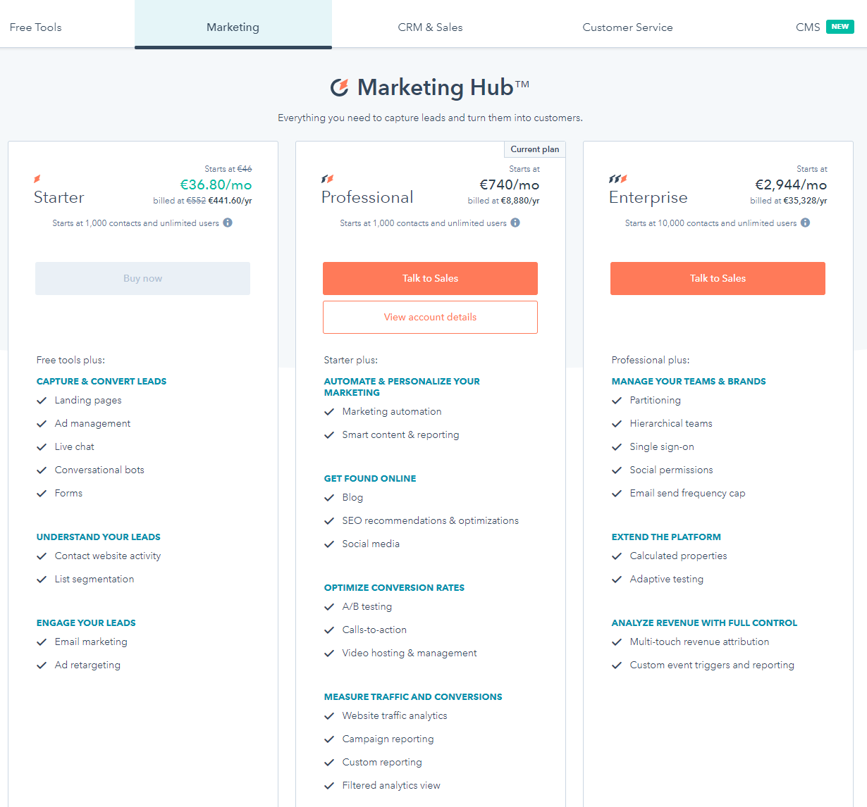The height and width of the screenshot is (807, 867).
Task: Click Video hosting & management text
Action: click(x=410, y=653)
